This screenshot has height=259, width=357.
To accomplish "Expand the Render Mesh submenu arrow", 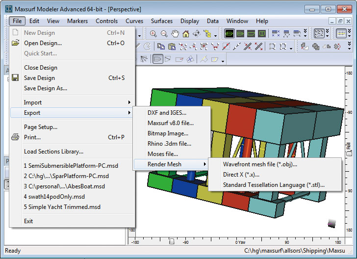I will coord(205,164).
